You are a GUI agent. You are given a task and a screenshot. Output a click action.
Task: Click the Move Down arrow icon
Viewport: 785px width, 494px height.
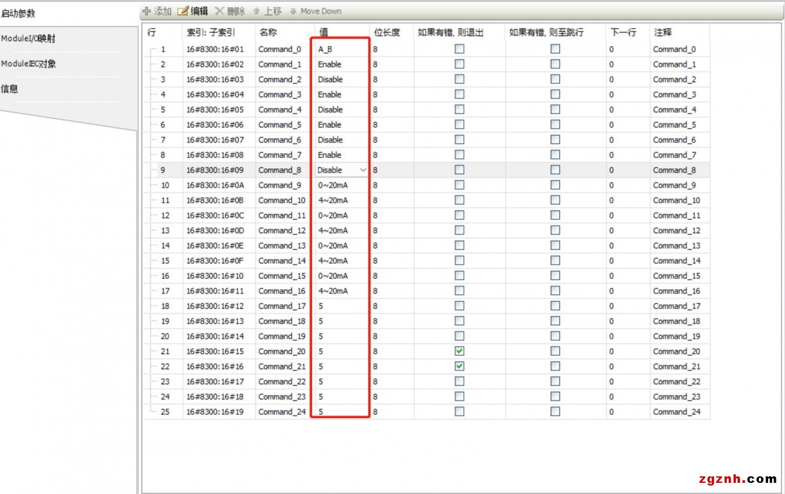293,11
